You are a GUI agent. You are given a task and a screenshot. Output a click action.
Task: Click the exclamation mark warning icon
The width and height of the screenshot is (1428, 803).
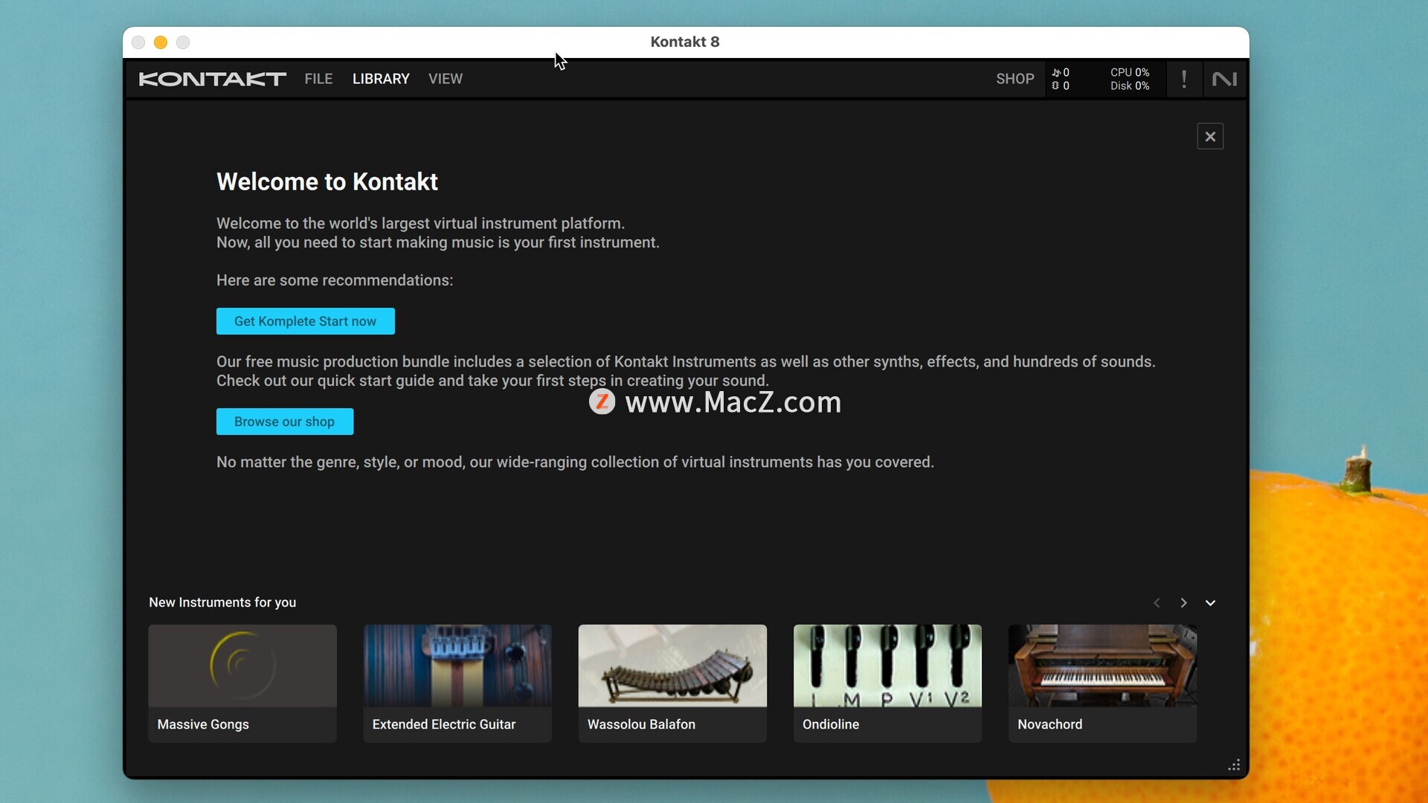(1184, 79)
